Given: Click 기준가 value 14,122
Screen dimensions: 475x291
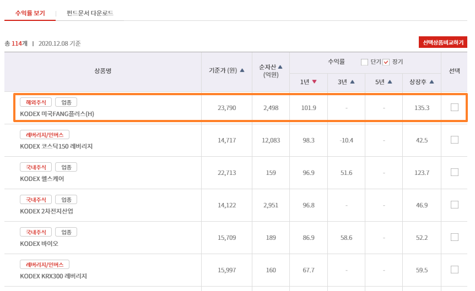Looking at the screenshot, I should (226, 205).
